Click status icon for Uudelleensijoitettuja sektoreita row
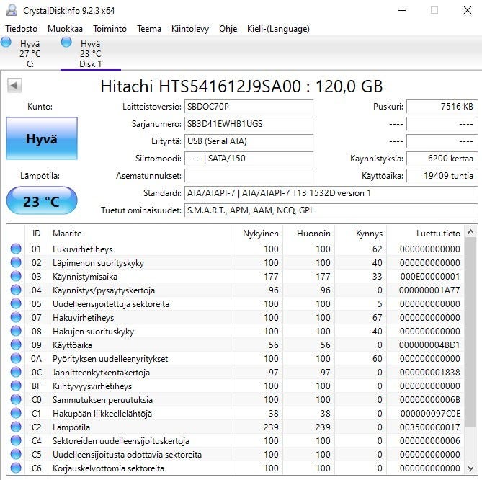The width and height of the screenshot is (482, 480). (x=16, y=303)
